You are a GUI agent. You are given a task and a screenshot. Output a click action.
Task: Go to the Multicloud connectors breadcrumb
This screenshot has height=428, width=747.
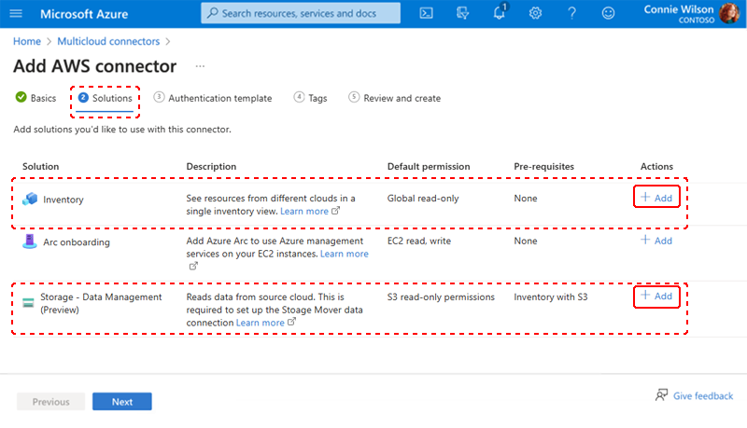click(x=108, y=41)
